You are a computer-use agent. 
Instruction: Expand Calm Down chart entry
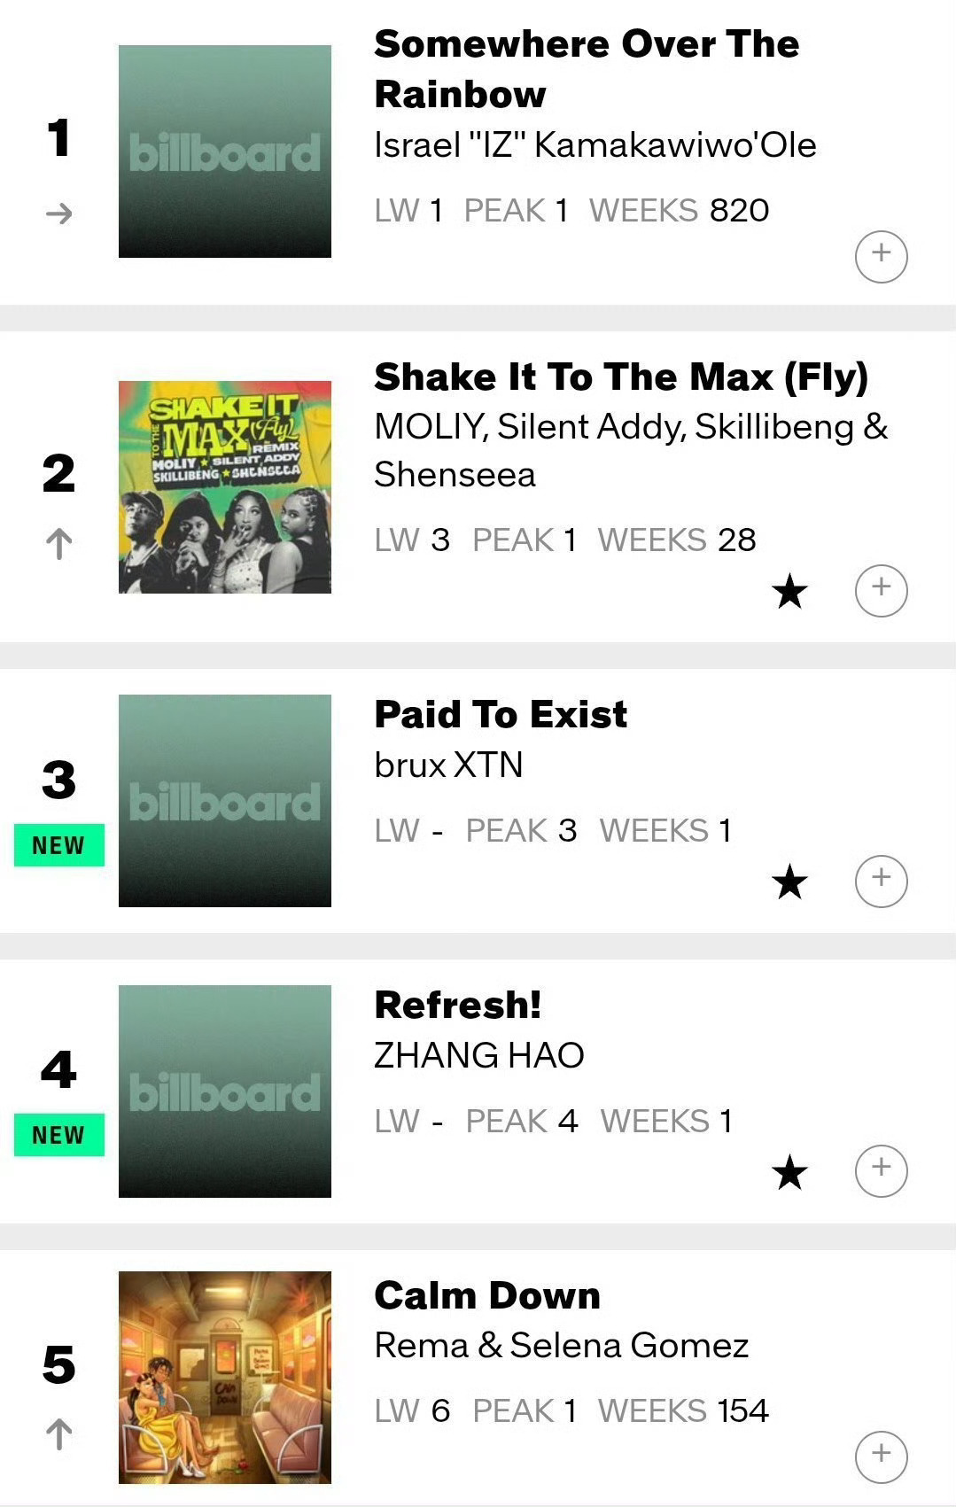point(881,1456)
